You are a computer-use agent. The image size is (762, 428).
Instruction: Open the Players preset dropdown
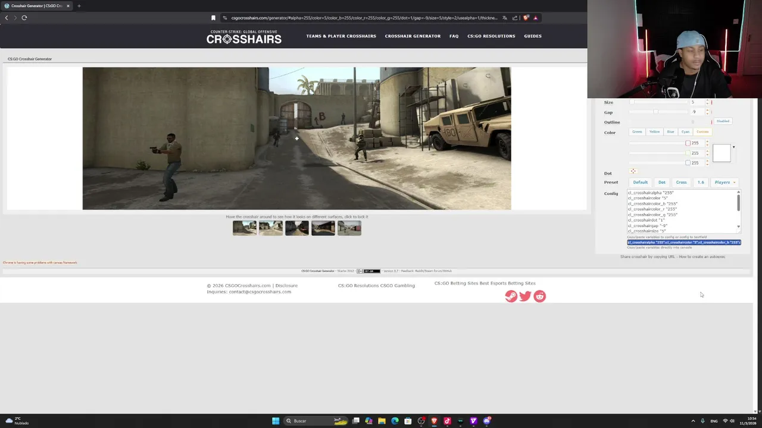tap(725, 182)
